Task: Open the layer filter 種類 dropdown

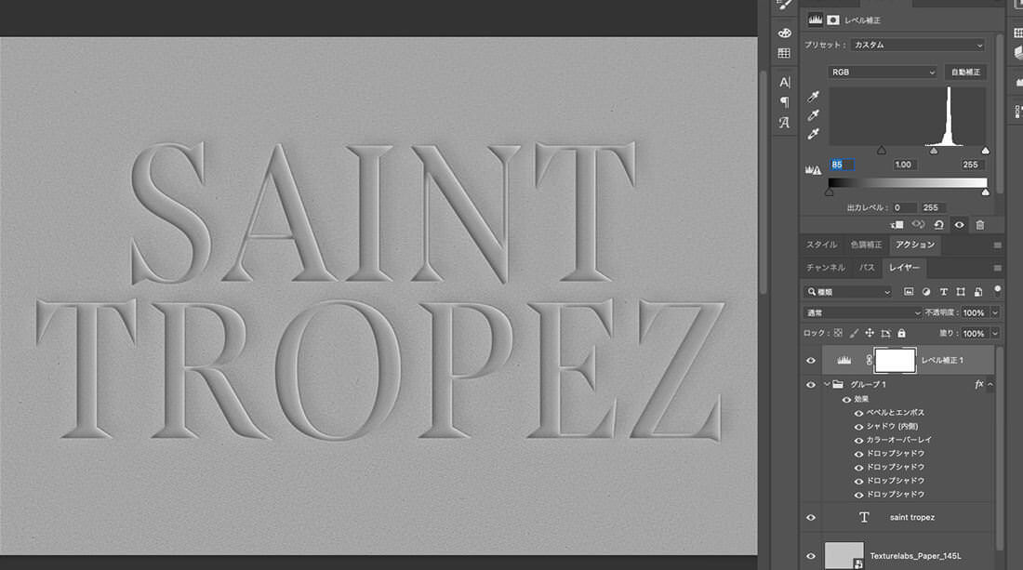Action: [848, 292]
